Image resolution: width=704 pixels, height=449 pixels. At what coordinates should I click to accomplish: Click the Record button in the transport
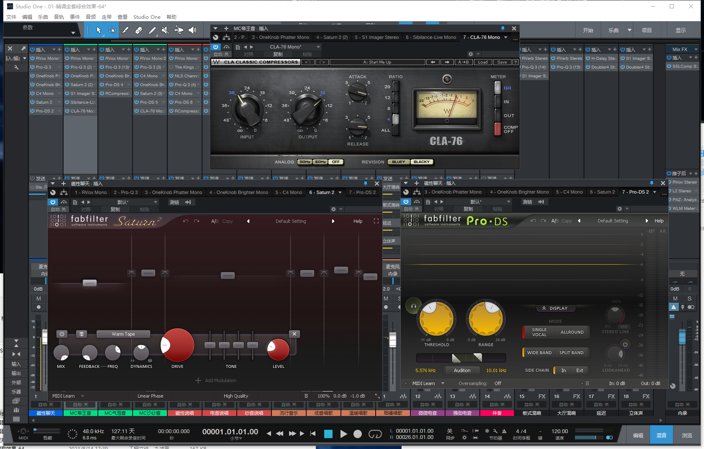[358, 434]
